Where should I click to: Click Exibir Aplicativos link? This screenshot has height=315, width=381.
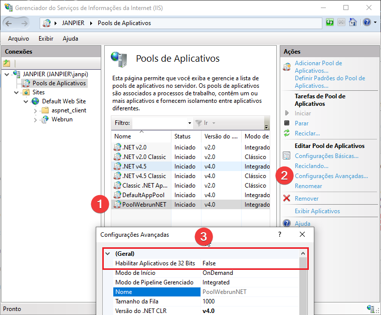point(317,211)
